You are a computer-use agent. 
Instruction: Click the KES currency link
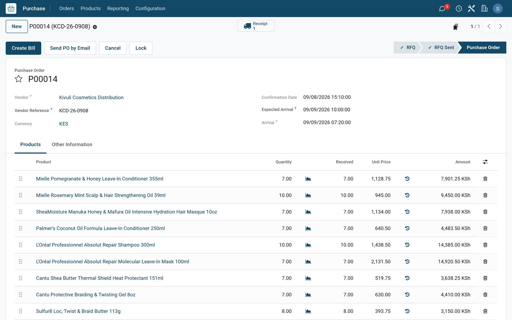tap(64, 124)
